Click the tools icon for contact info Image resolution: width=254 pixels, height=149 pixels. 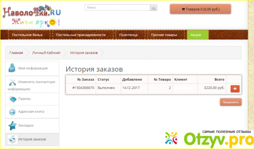(13, 82)
